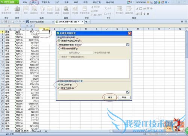Open the View (视图) ribbon tab

(x=85, y=2)
